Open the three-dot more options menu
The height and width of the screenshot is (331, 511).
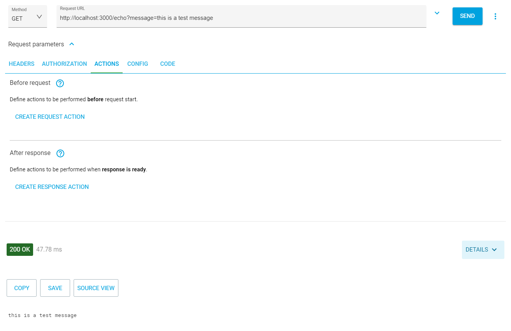(x=495, y=16)
